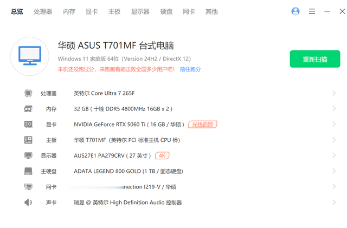Screen dimensions: 347x228
Task: Follow the 前往跑分 link
Action: [x=190, y=69]
